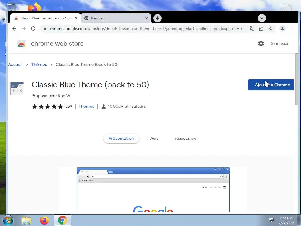Click the theme's thumbnail icon
Viewport: 301px width, 226px height.
tap(17, 88)
